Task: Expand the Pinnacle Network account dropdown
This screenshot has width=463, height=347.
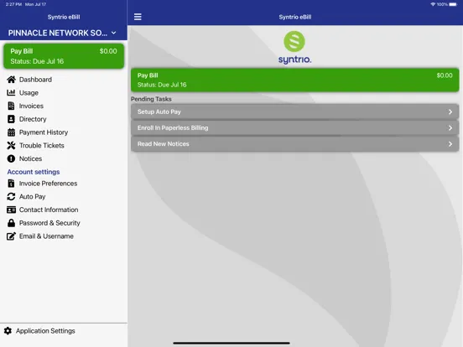Action: click(x=114, y=33)
